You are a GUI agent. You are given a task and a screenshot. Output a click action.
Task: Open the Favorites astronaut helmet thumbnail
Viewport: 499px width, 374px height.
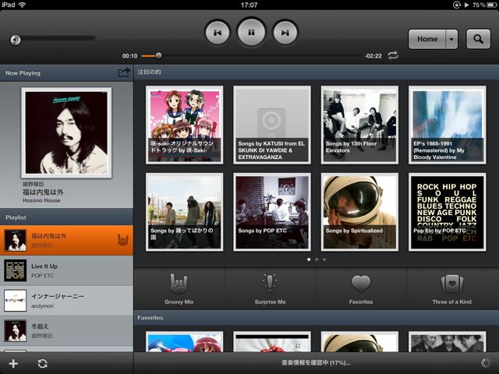[359, 341]
